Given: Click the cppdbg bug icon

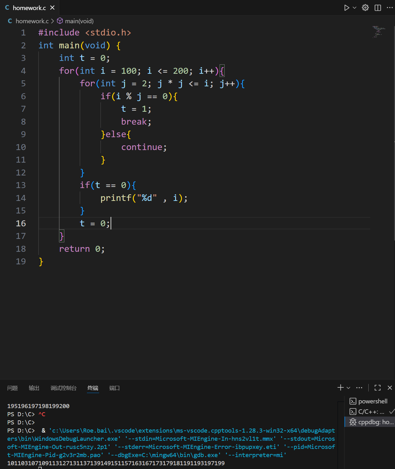Looking at the screenshot, I should click(x=353, y=422).
